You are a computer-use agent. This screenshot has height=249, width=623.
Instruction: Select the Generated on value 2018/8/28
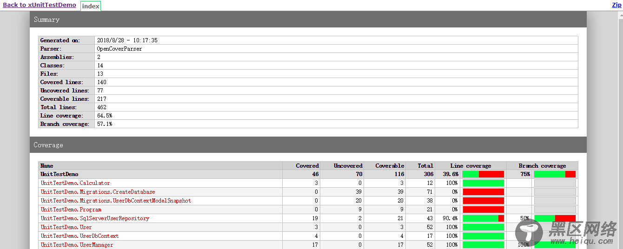coord(127,40)
